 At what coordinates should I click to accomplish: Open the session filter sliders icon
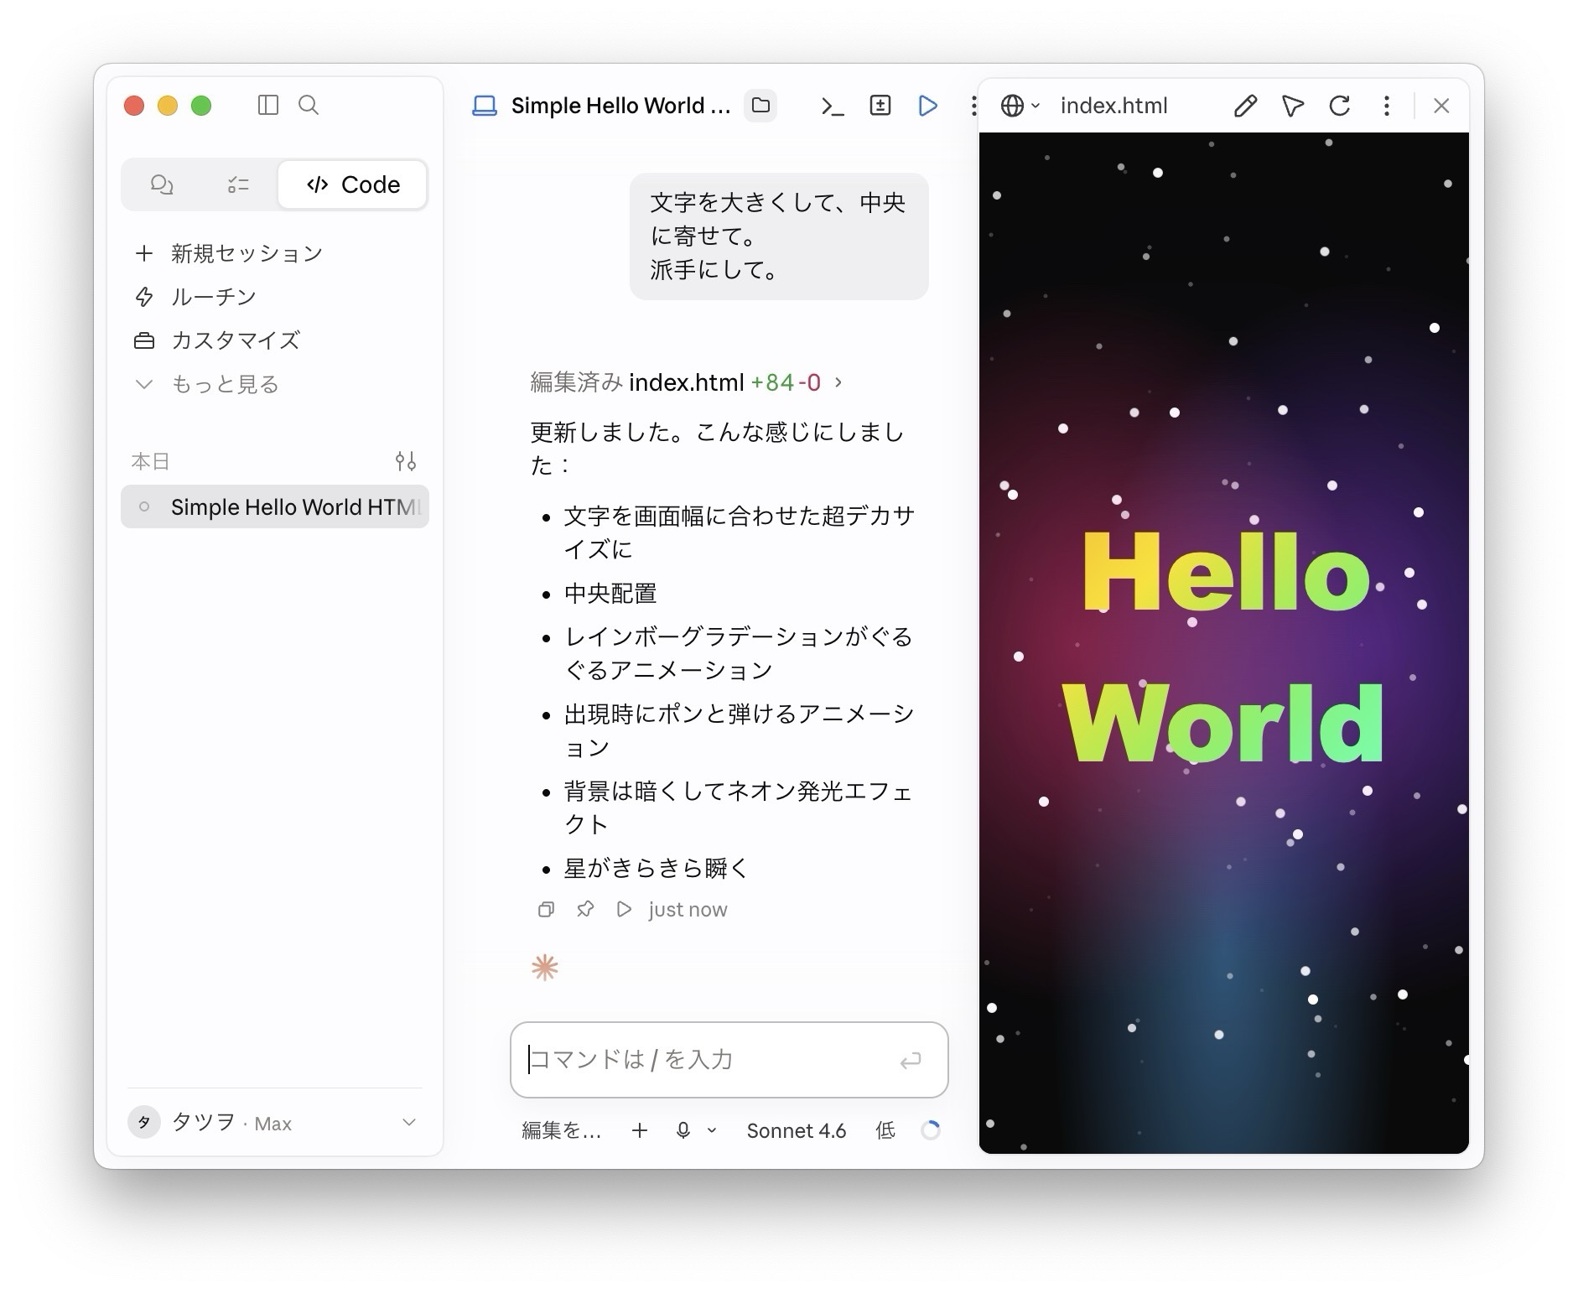click(x=406, y=460)
